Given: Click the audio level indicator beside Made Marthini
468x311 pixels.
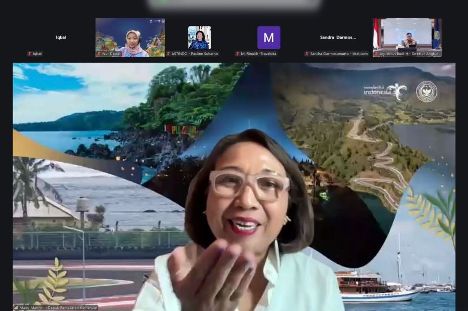Looking at the screenshot, I should [x=16, y=307].
